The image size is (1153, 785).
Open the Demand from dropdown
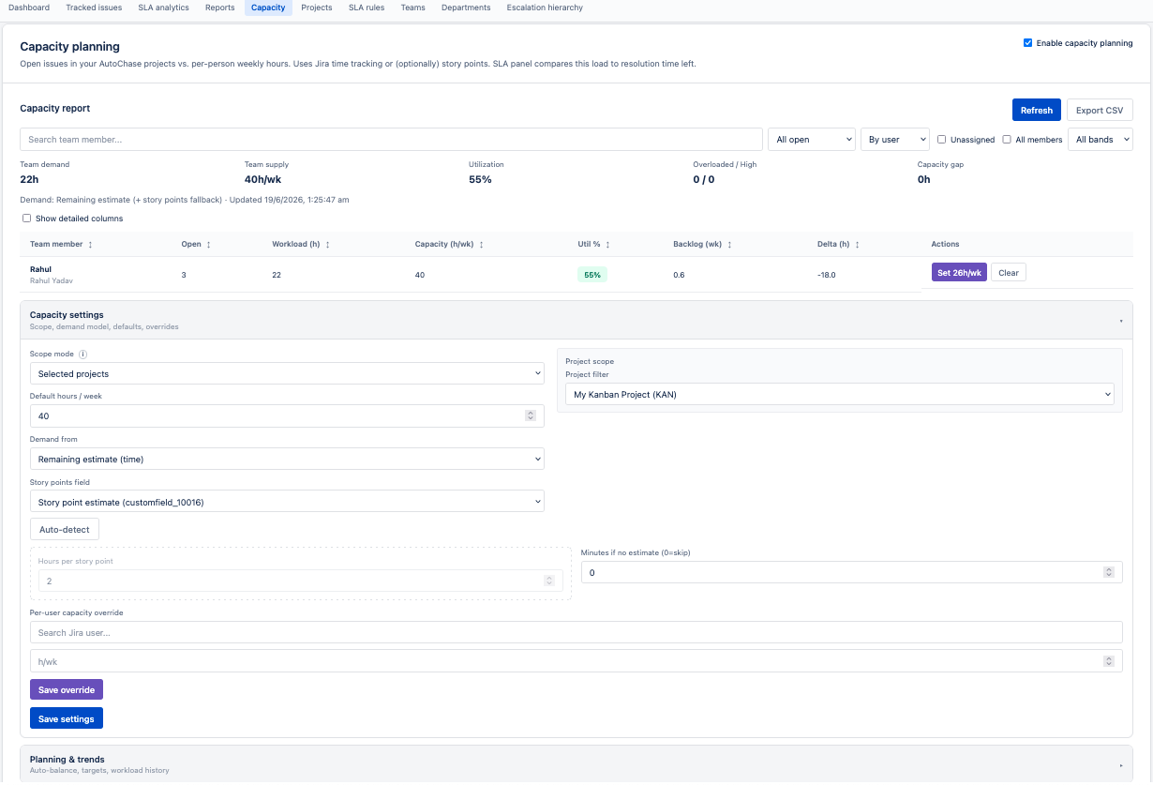click(x=287, y=459)
